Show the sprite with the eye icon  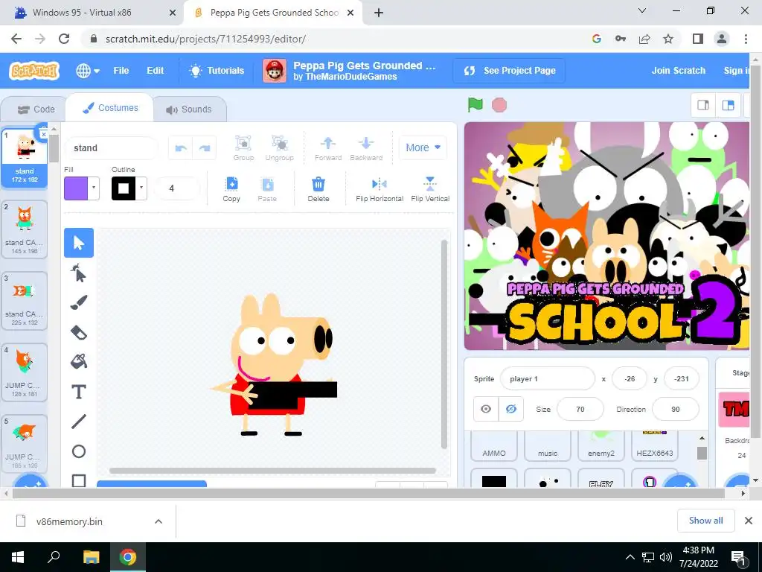pos(486,409)
